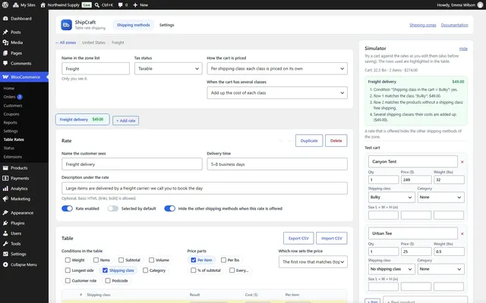486x303 pixels.
Task: Open the Documentation link
Action: click(454, 25)
